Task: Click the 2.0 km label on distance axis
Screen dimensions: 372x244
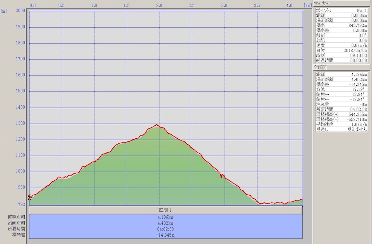Action: pyautogui.click(x=159, y=5)
